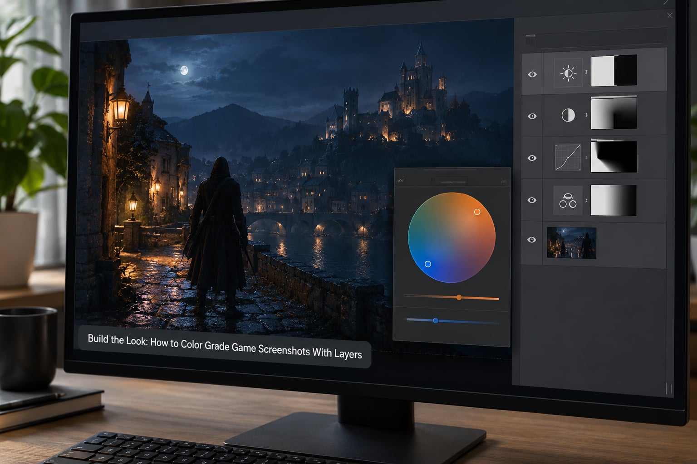Open the selector box in the color panel header
The width and height of the screenshot is (697, 464).
tap(449, 181)
